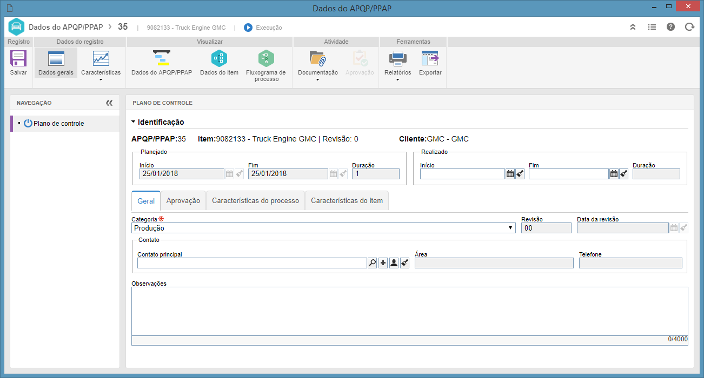704x378 pixels.
Task: Open the Dados do item icon
Action: pyautogui.click(x=219, y=58)
